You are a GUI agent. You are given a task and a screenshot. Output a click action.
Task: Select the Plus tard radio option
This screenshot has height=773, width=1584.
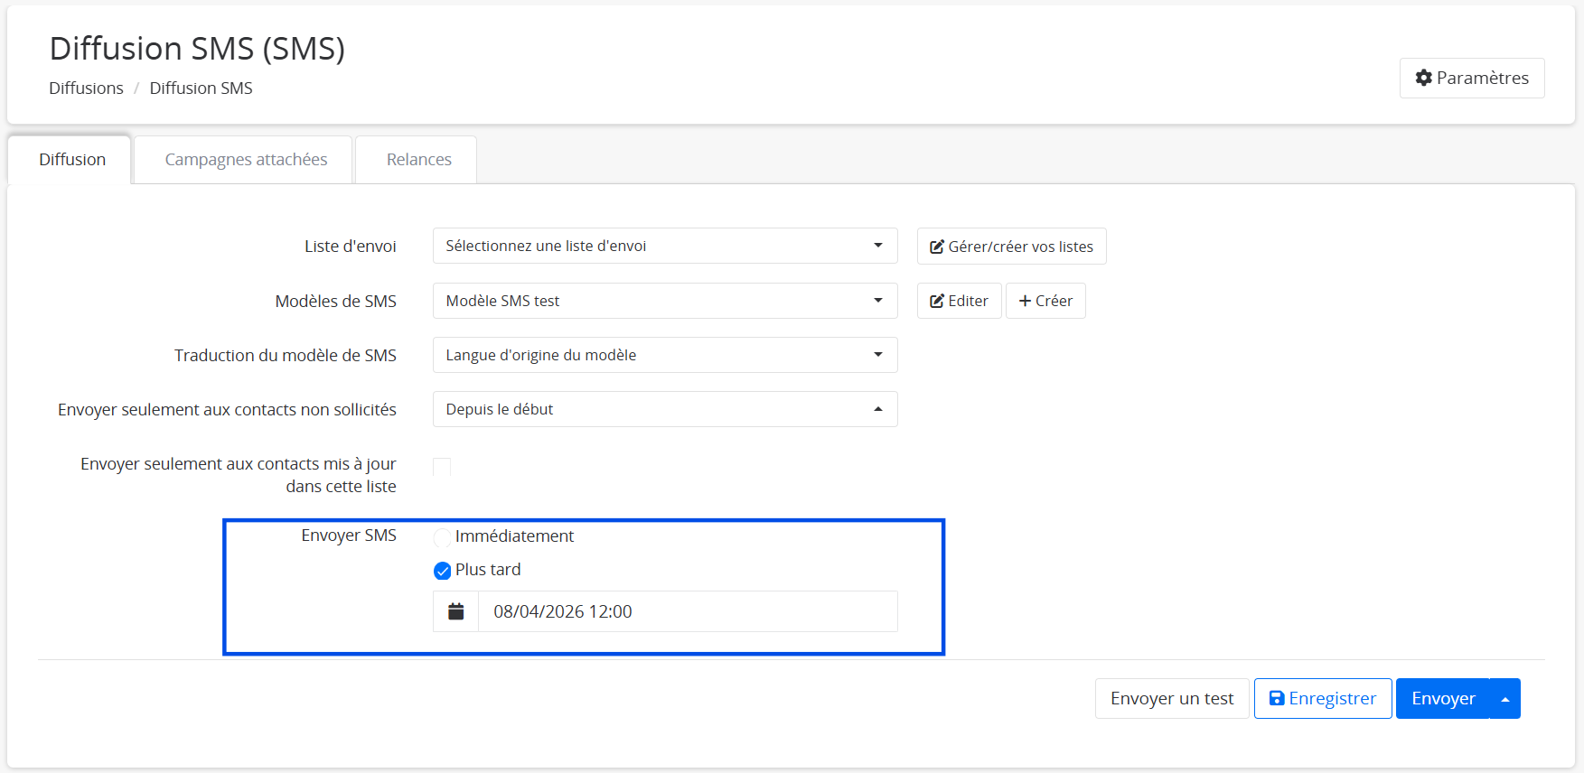[443, 571]
